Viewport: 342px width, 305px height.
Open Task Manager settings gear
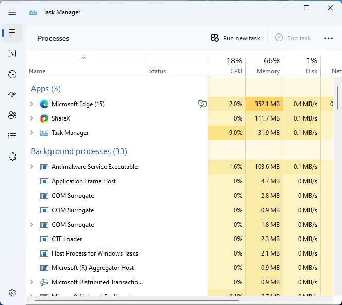(x=12, y=293)
